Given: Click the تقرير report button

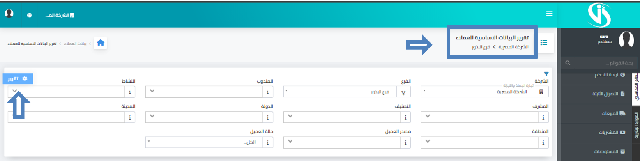Looking at the screenshot, I should click(x=18, y=78).
